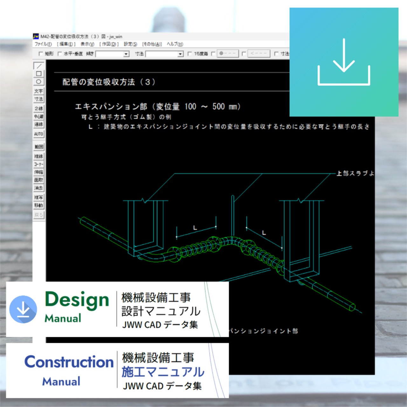Click the 移動 move tool
The width and height of the screenshot is (407, 407).
coord(38,205)
